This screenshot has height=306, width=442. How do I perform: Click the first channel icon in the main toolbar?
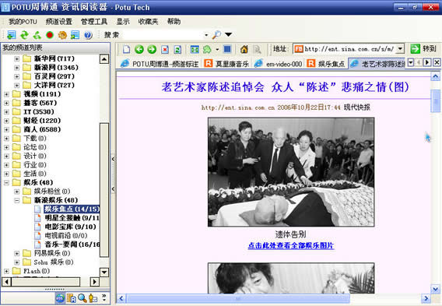coord(11,35)
